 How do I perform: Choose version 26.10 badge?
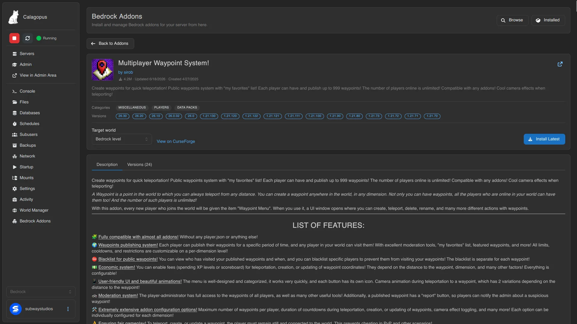pos(156,116)
